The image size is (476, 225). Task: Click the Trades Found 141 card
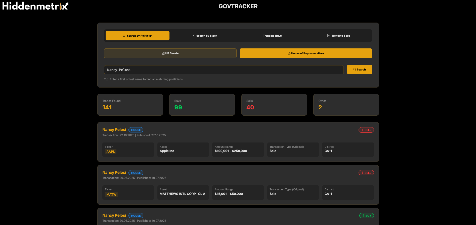[130, 105]
